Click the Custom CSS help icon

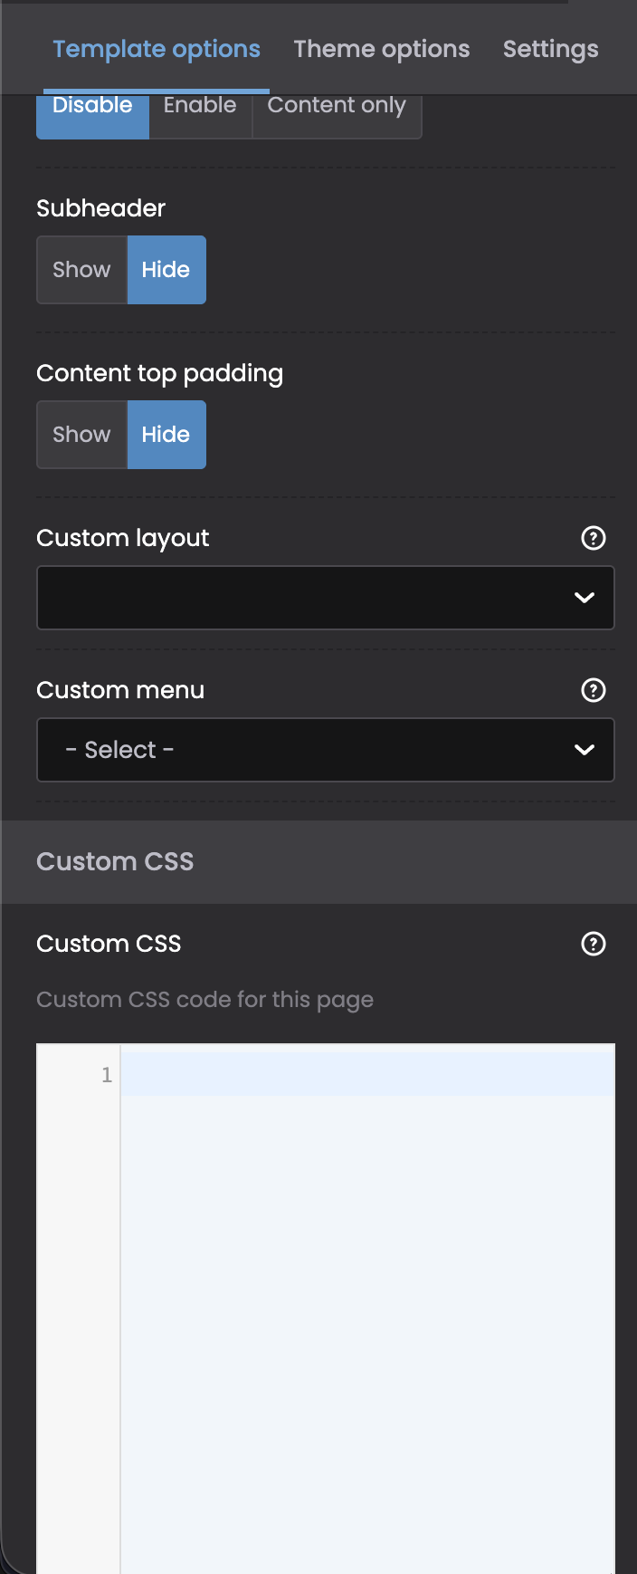click(x=593, y=944)
